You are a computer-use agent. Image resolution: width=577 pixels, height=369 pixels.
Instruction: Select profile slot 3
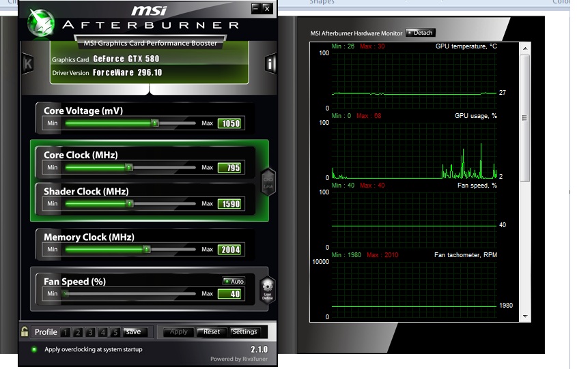[x=90, y=332]
